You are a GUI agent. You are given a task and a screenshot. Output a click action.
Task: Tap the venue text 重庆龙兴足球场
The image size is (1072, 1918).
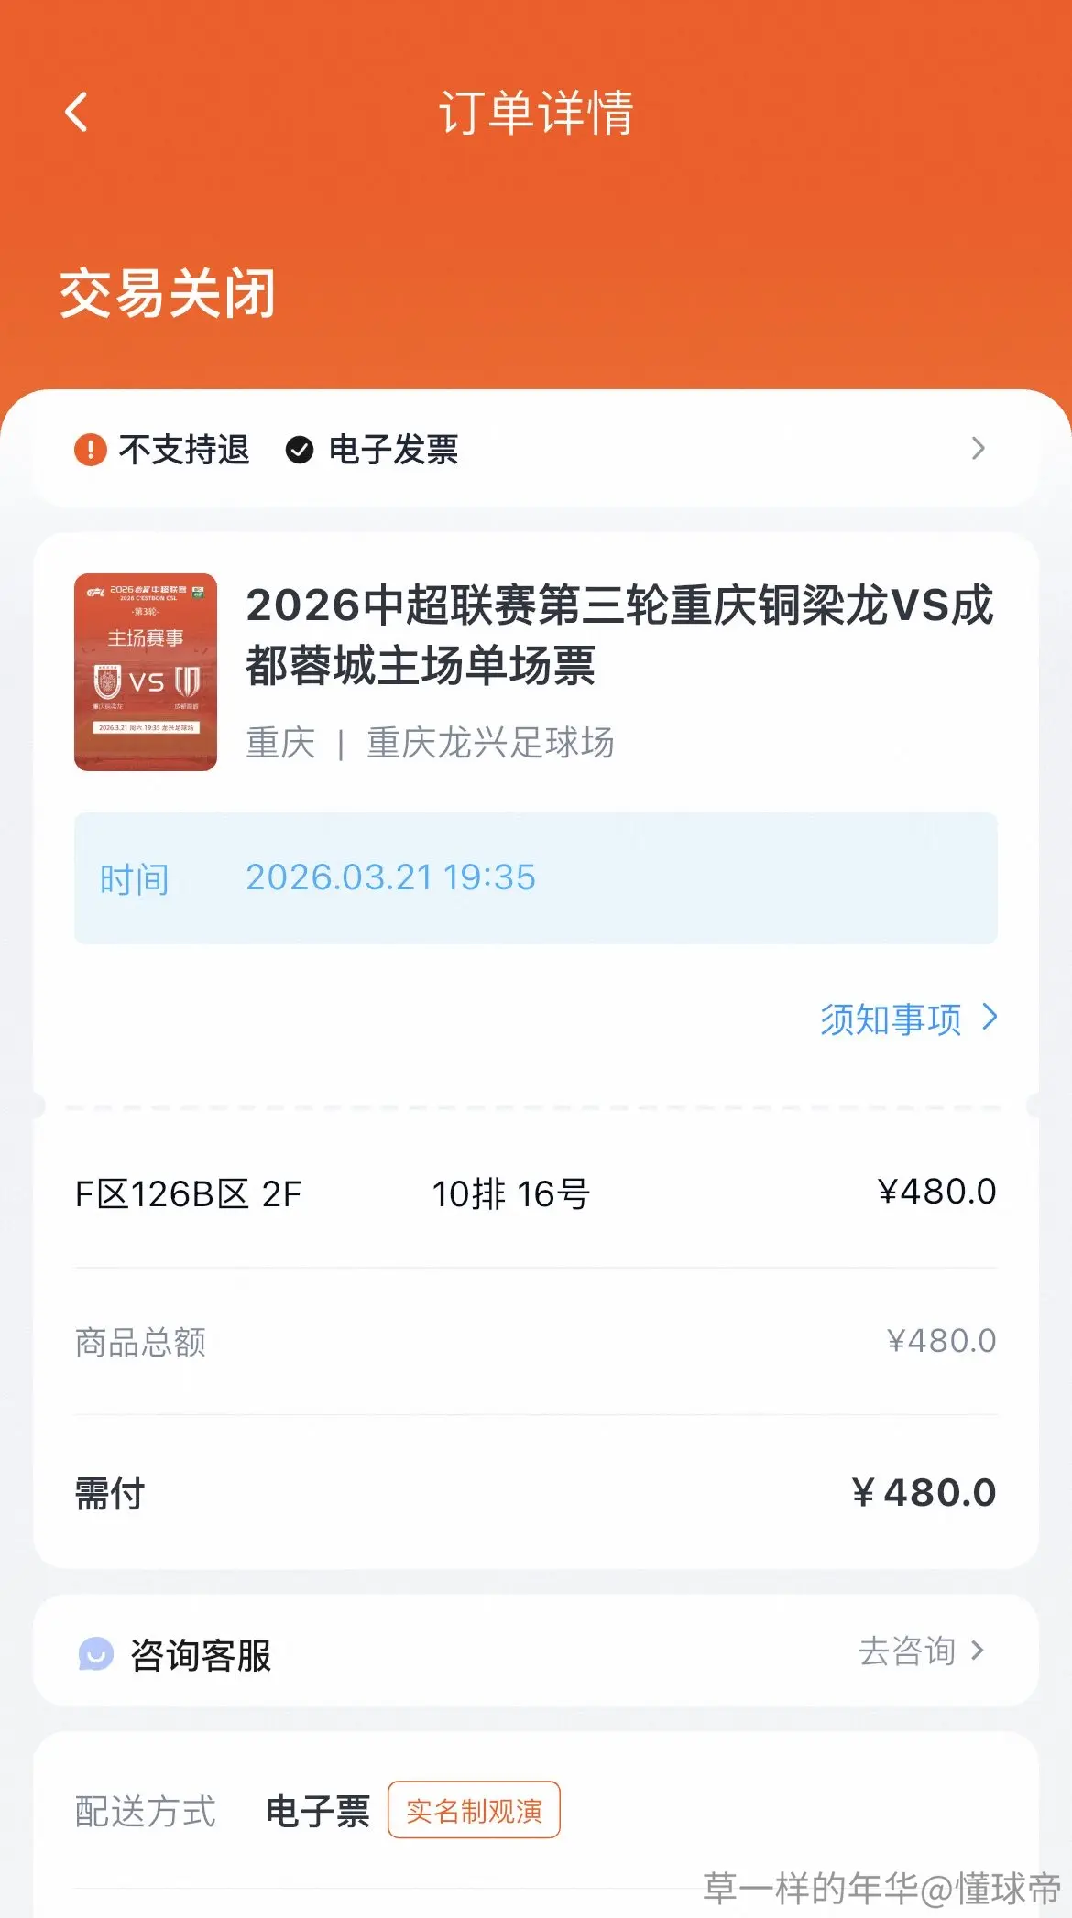pyautogui.click(x=490, y=743)
